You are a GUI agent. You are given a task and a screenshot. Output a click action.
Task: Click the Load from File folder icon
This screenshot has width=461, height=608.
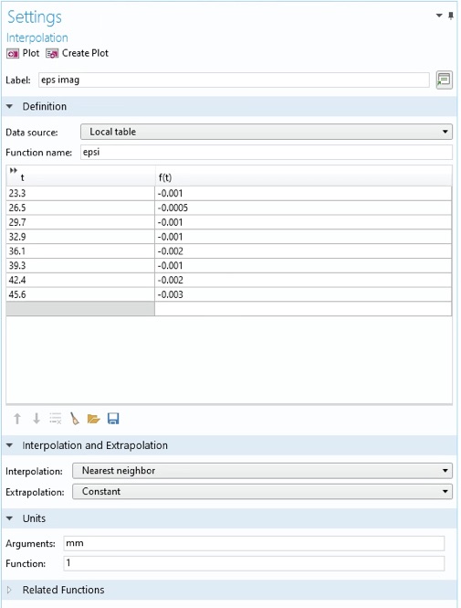point(94,419)
